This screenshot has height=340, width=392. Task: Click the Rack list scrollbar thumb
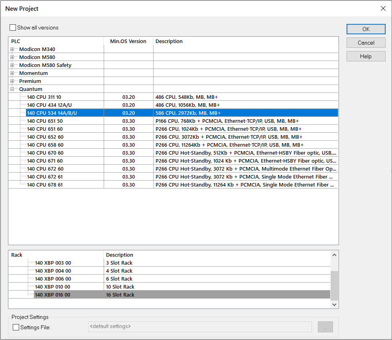(x=334, y=286)
